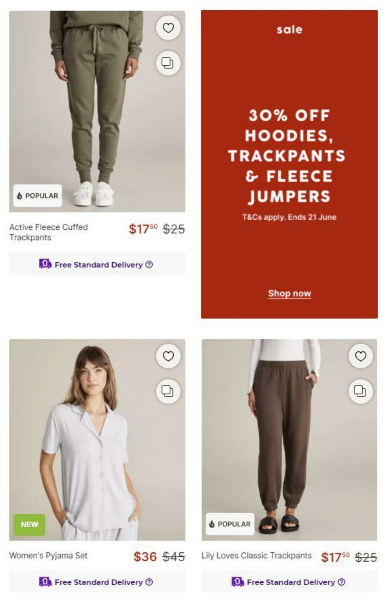Viewport: 388px width, 601px height.
Task: Click the 30% off hoodies sale banner
Action: (x=289, y=164)
